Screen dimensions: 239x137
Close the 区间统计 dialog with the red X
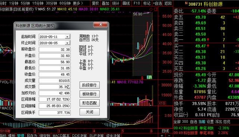100,24
